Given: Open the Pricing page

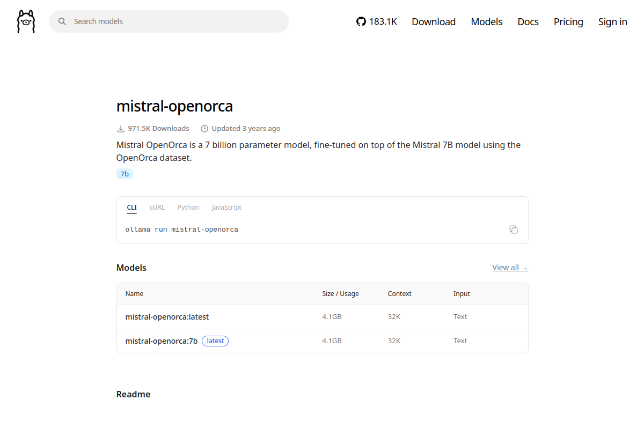Looking at the screenshot, I should (568, 21).
